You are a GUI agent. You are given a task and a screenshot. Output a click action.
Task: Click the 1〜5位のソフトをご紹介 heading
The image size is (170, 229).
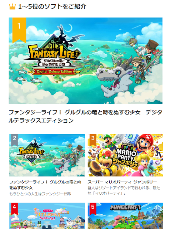[52, 6]
